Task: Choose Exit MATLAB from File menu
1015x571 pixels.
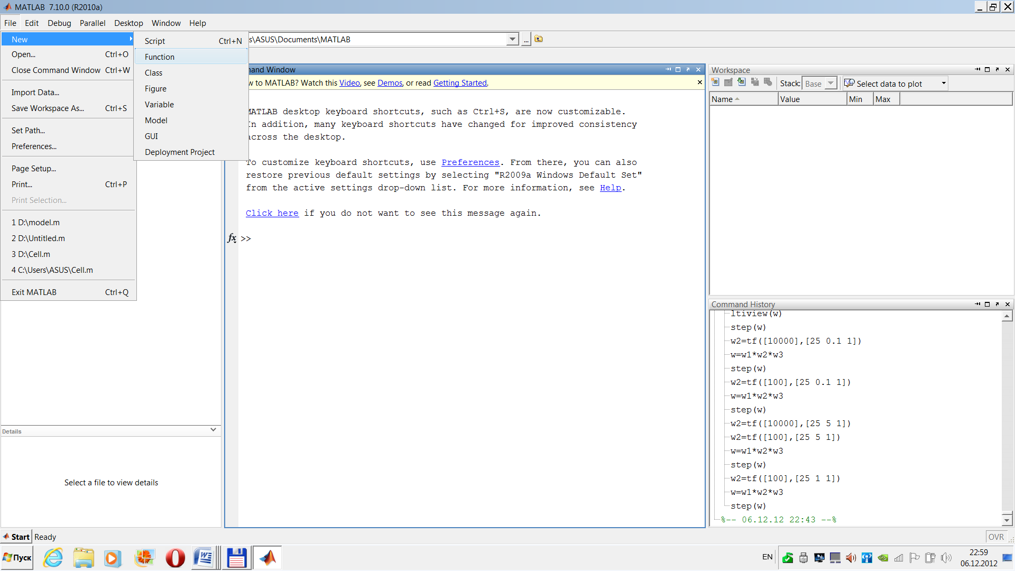Action: (x=68, y=292)
